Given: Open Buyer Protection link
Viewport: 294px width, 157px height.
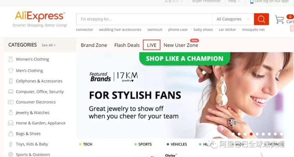Looking at the screenshot, I should point(206,1).
